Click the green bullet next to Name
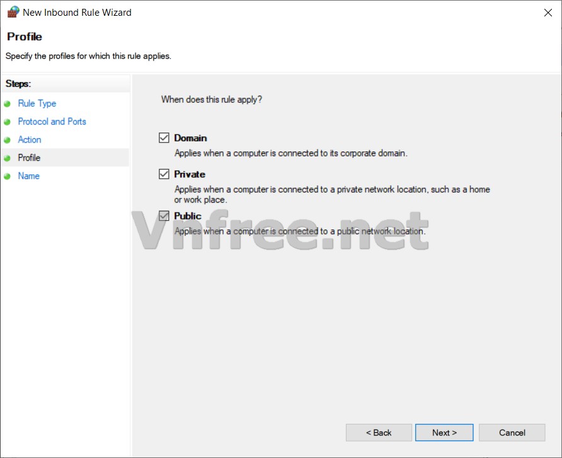 [8, 177]
